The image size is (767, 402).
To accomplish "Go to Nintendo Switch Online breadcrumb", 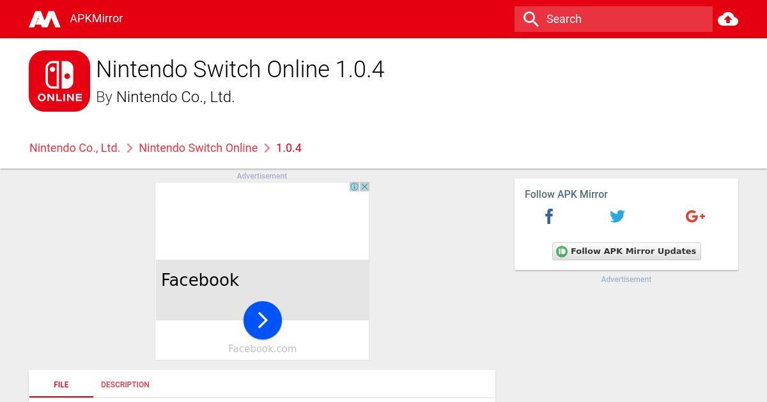I will pos(198,148).
